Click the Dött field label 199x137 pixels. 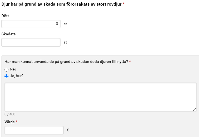tap(5, 16)
